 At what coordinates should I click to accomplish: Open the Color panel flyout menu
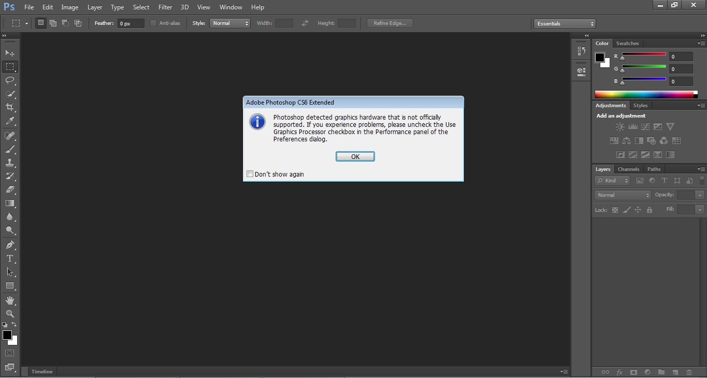click(x=701, y=43)
